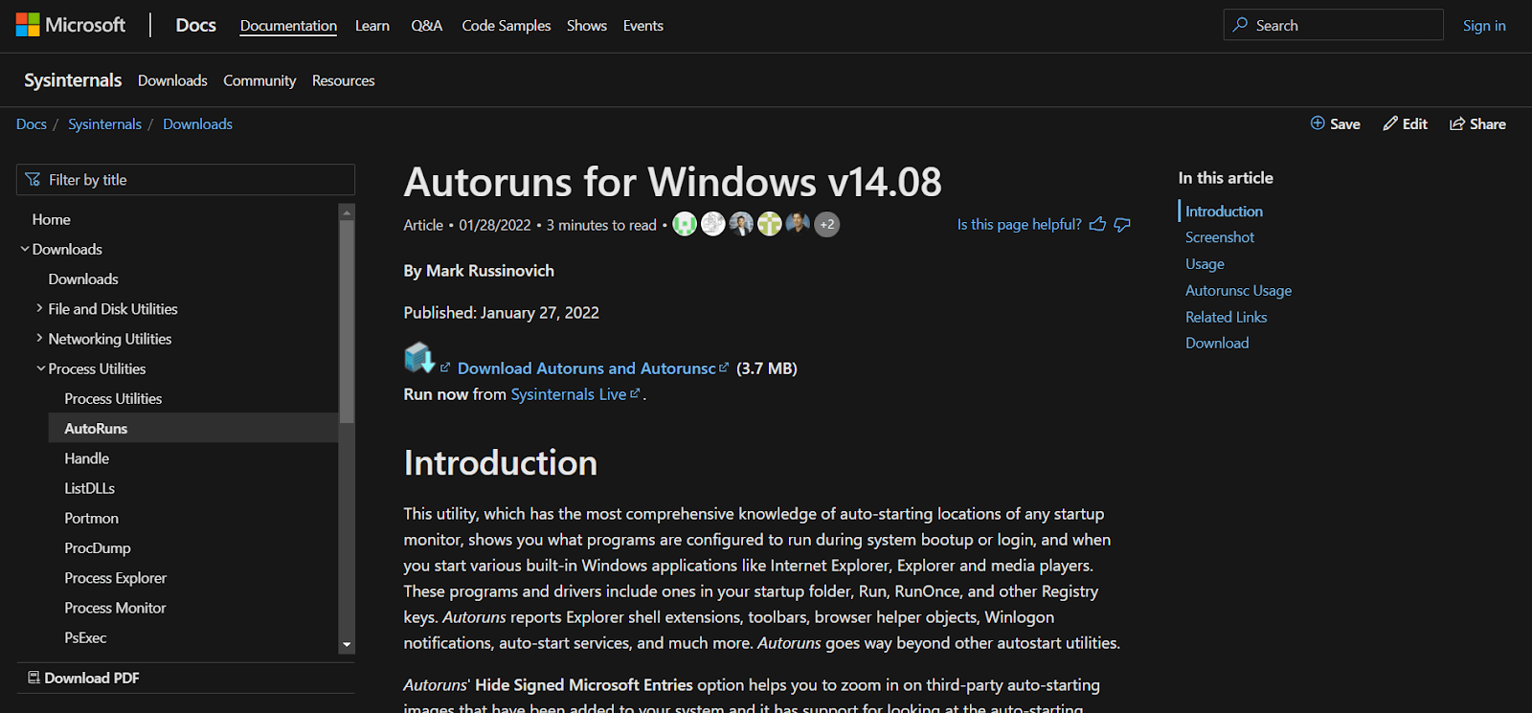This screenshot has width=1532, height=713.
Task: Jump to Related Links section
Action: pyautogui.click(x=1227, y=317)
